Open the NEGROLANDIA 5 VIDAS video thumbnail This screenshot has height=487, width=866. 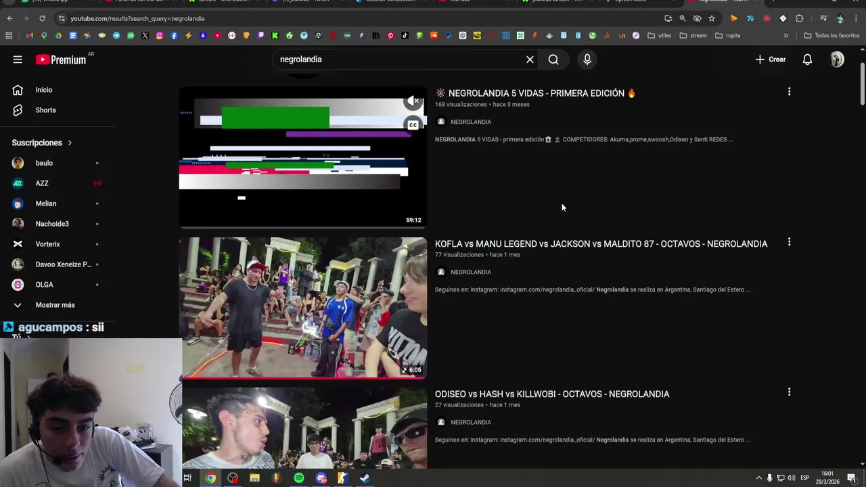tap(303, 157)
